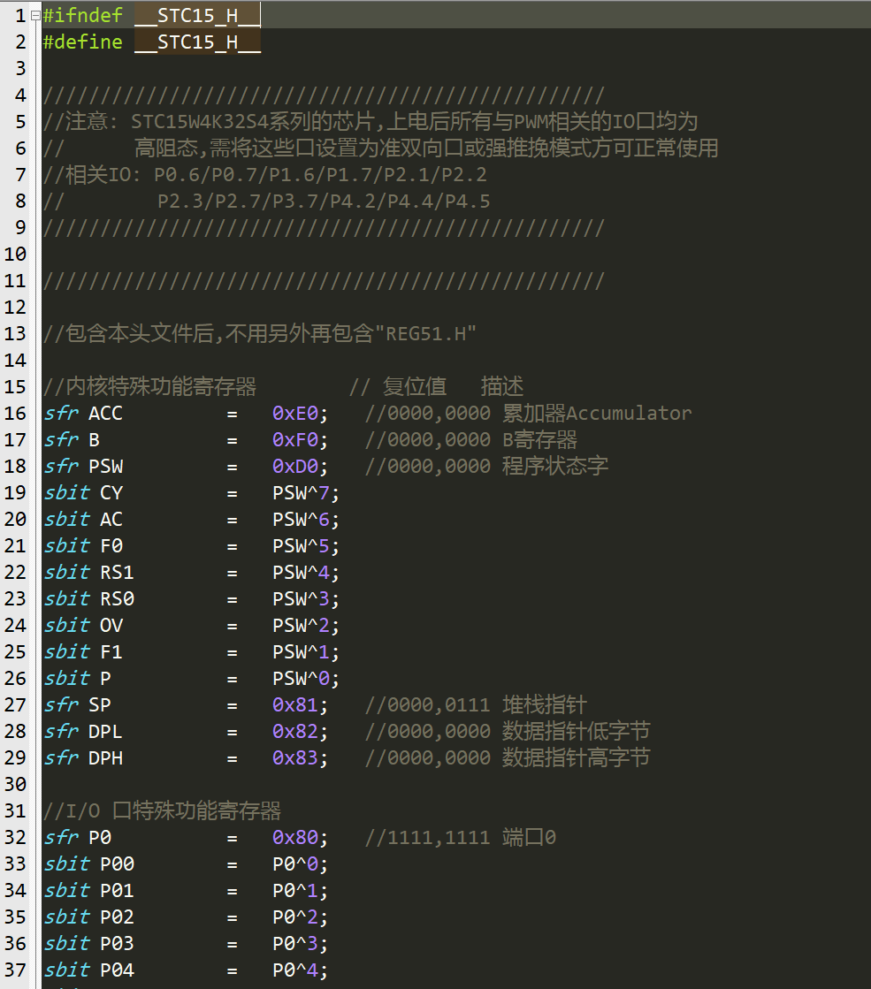Click the 复位值 column header comment
Image resolution: width=871 pixels, height=989 pixels.
pyautogui.click(x=415, y=386)
